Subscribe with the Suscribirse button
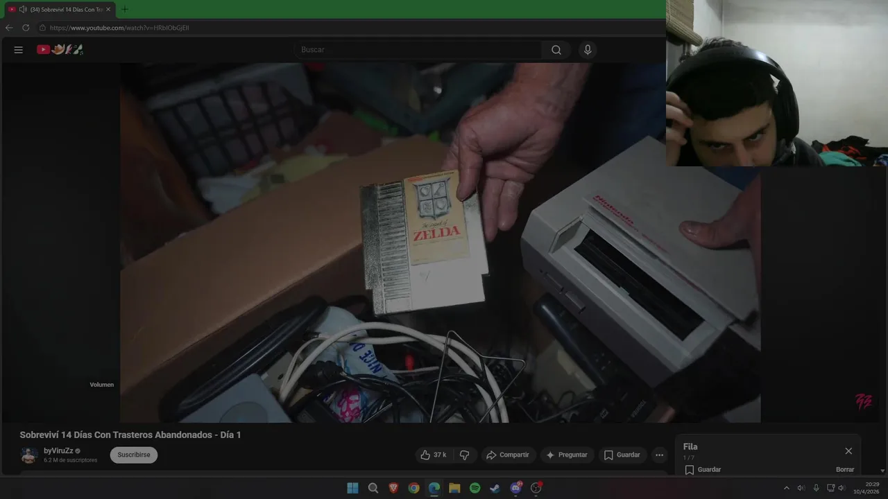Viewport: 888px width, 499px height. coord(134,455)
